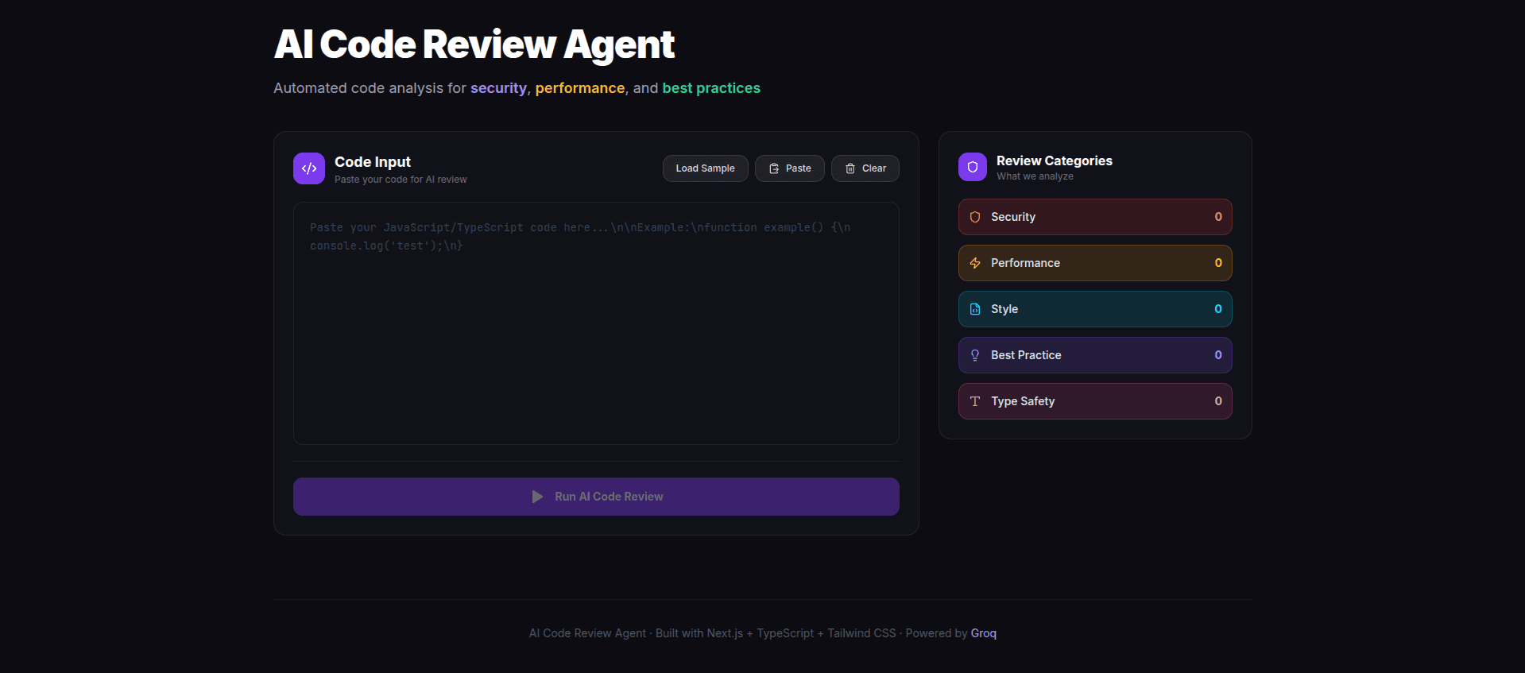Select the Best Practice category row label
The image size is (1525, 673).
tap(1026, 355)
